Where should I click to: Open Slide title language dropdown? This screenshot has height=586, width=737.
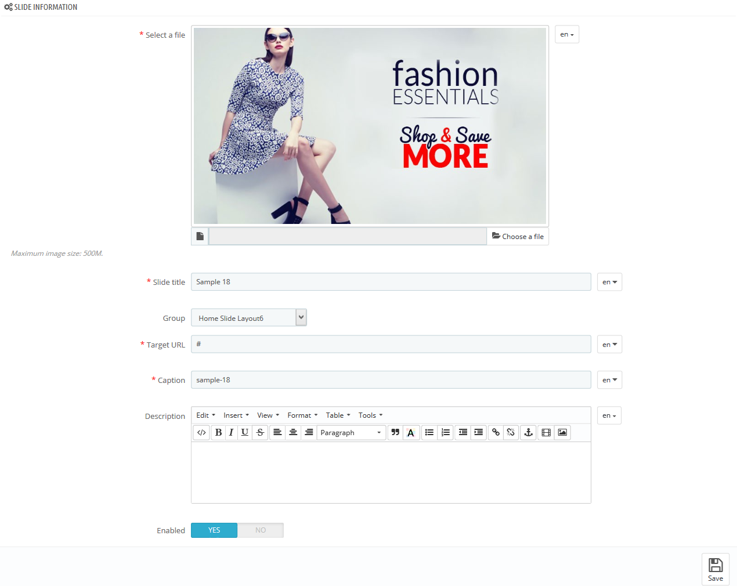[609, 282]
